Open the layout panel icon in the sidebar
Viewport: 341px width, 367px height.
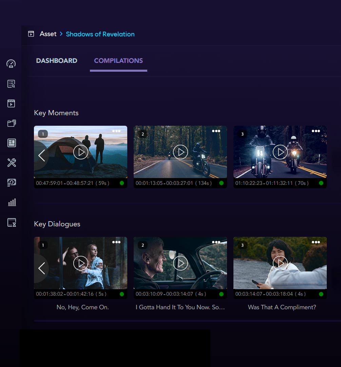(12, 143)
